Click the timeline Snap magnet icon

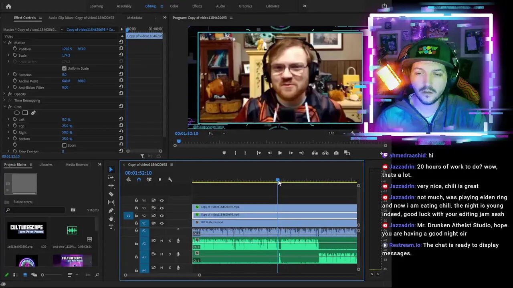(139, 180)
